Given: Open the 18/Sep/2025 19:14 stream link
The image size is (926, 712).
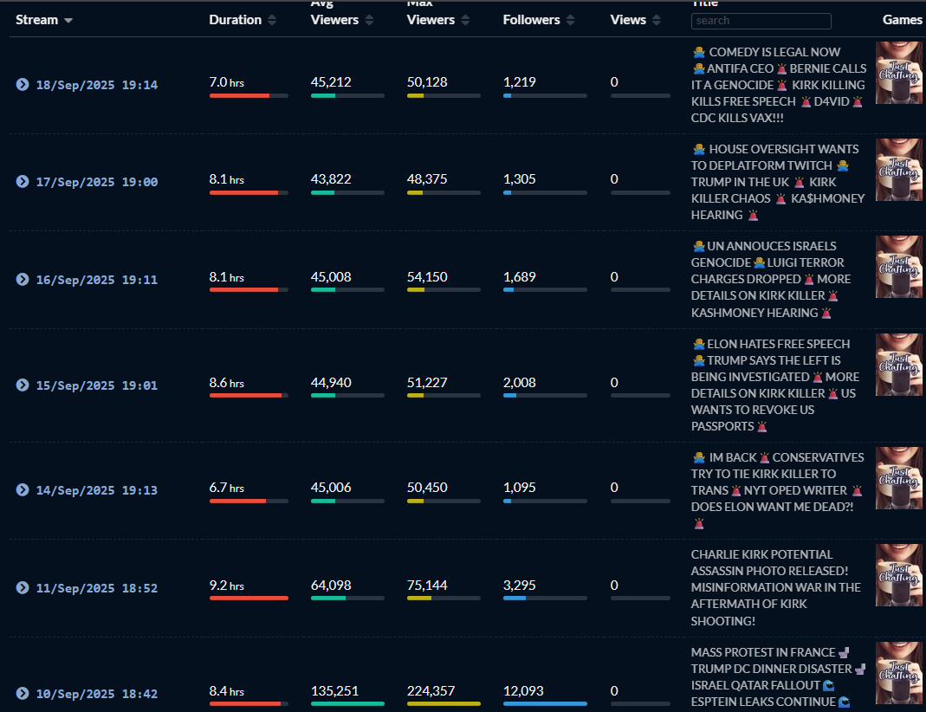Looking at the screenshot, I should (x=97, y=85).
